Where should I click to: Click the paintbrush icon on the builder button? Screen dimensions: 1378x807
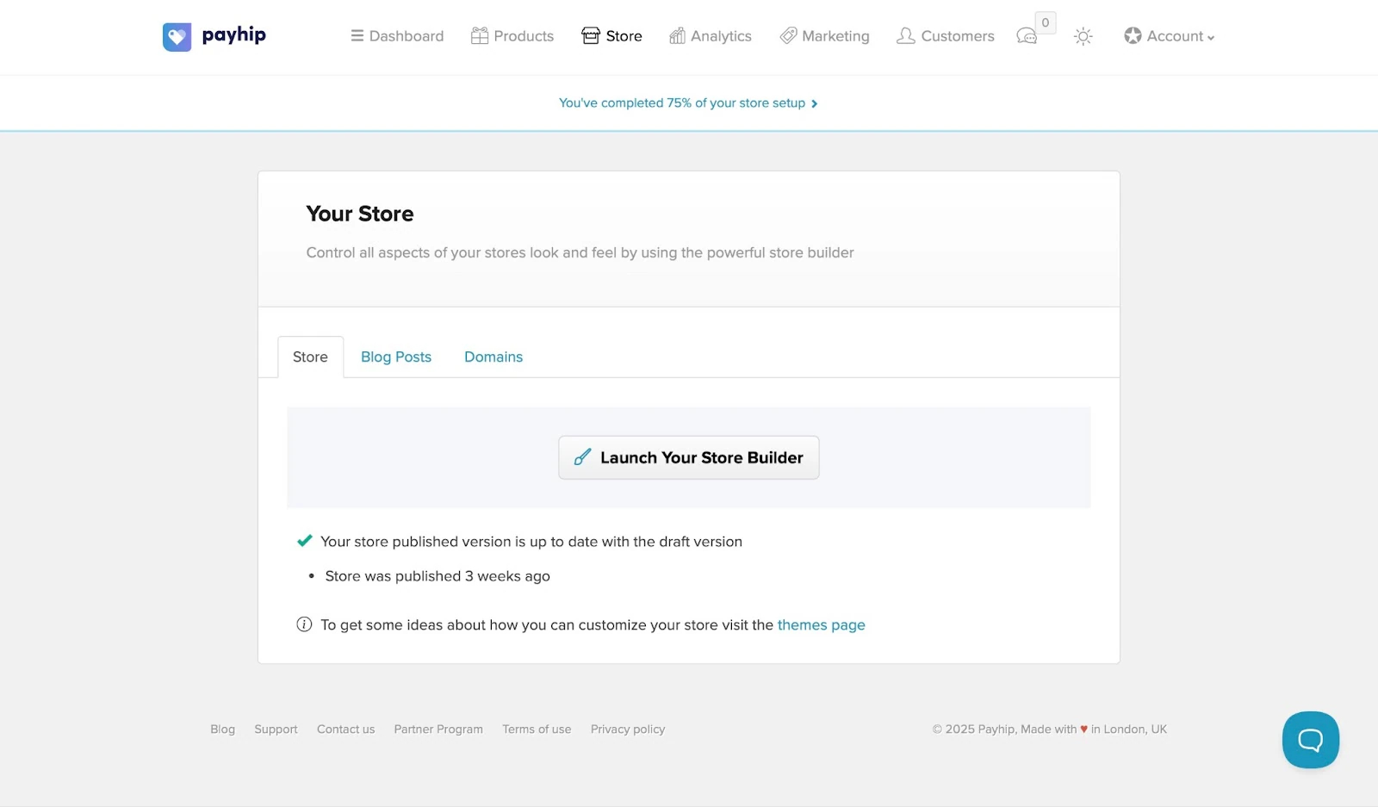tap(583, 457)
